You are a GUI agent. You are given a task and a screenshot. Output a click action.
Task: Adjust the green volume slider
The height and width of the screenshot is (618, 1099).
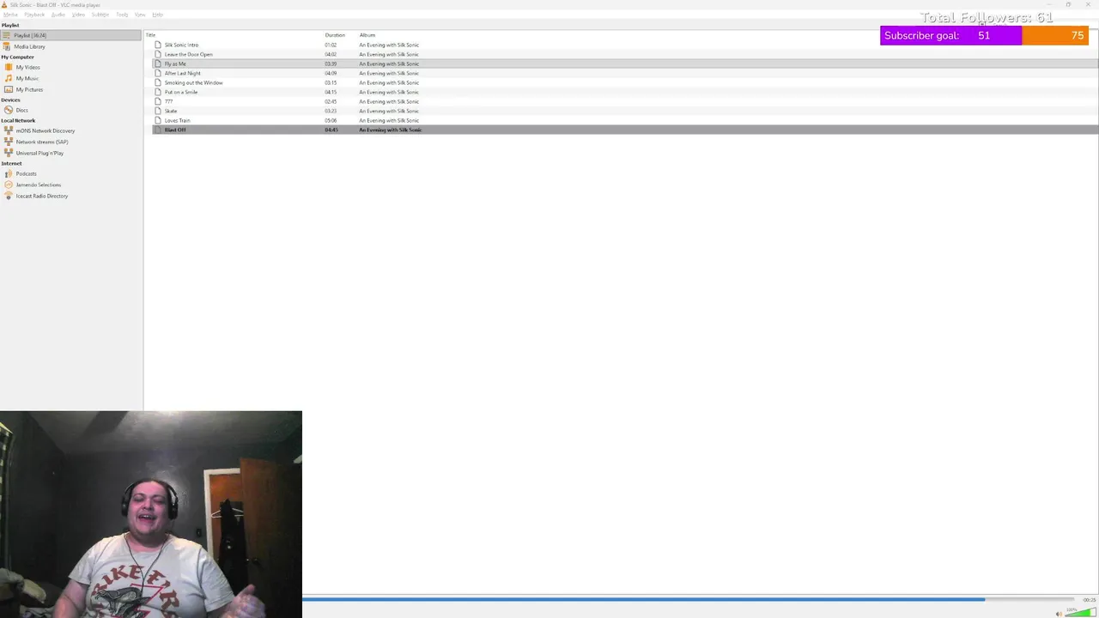(x=1080, y=613)
